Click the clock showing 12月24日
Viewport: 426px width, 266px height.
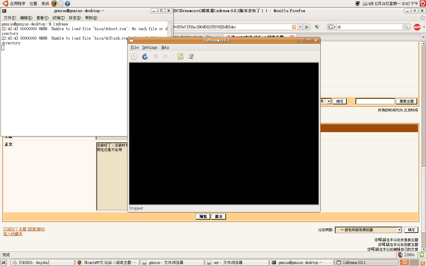[x=396, y=4]
